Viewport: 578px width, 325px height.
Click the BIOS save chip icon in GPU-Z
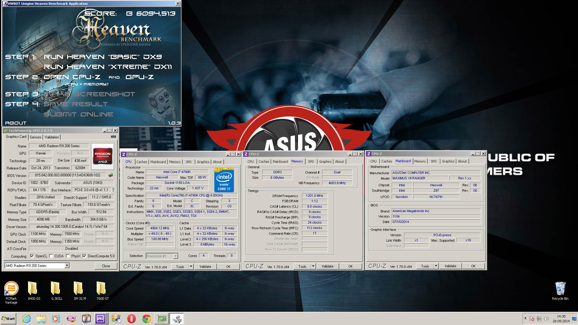click(x=111, y=175)
